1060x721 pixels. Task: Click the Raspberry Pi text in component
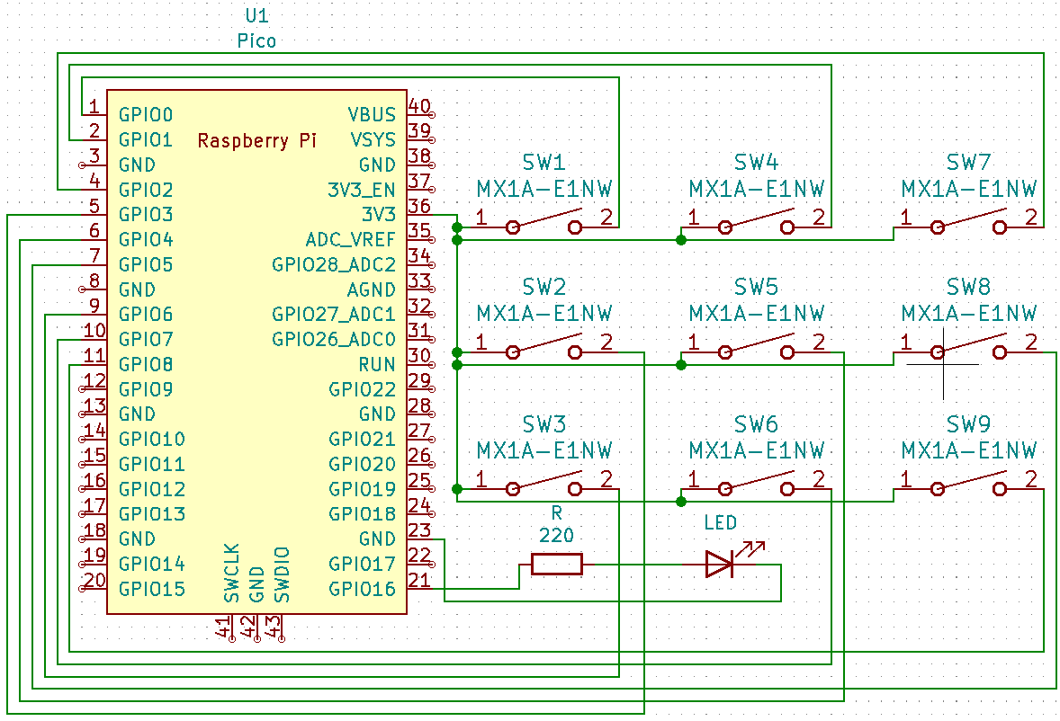[256, 140]
